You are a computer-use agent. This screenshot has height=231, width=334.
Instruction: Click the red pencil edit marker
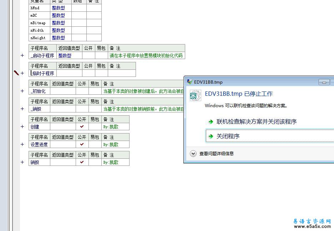tap(16, 73)
